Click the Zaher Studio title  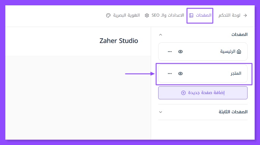tap(119, 41)
